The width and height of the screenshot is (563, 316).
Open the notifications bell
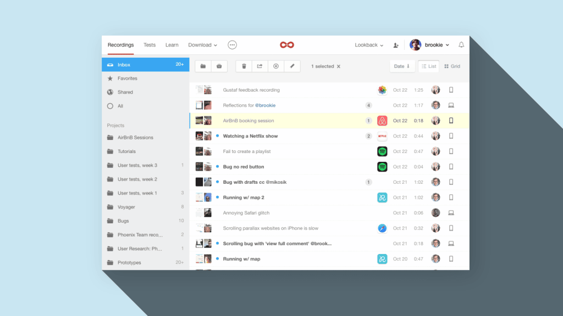(x=461, y=45)
